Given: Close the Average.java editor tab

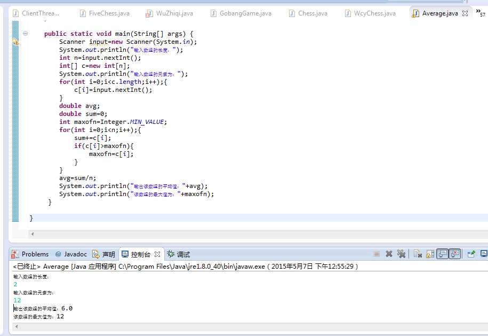Looking at the screenshot, I should click(465, 13).
